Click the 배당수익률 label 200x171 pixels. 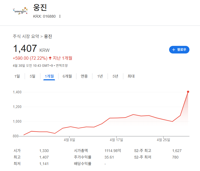(83, 164)
